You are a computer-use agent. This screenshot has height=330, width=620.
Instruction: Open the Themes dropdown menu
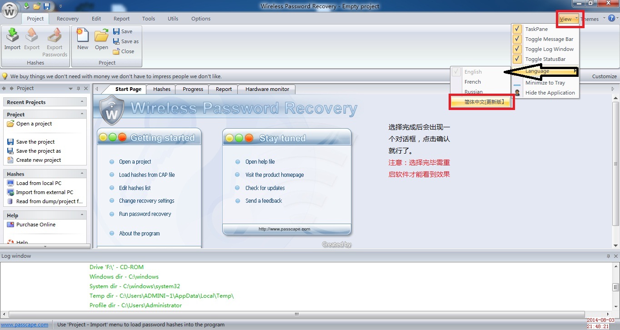pyautogui.click(x=593, y=19)
